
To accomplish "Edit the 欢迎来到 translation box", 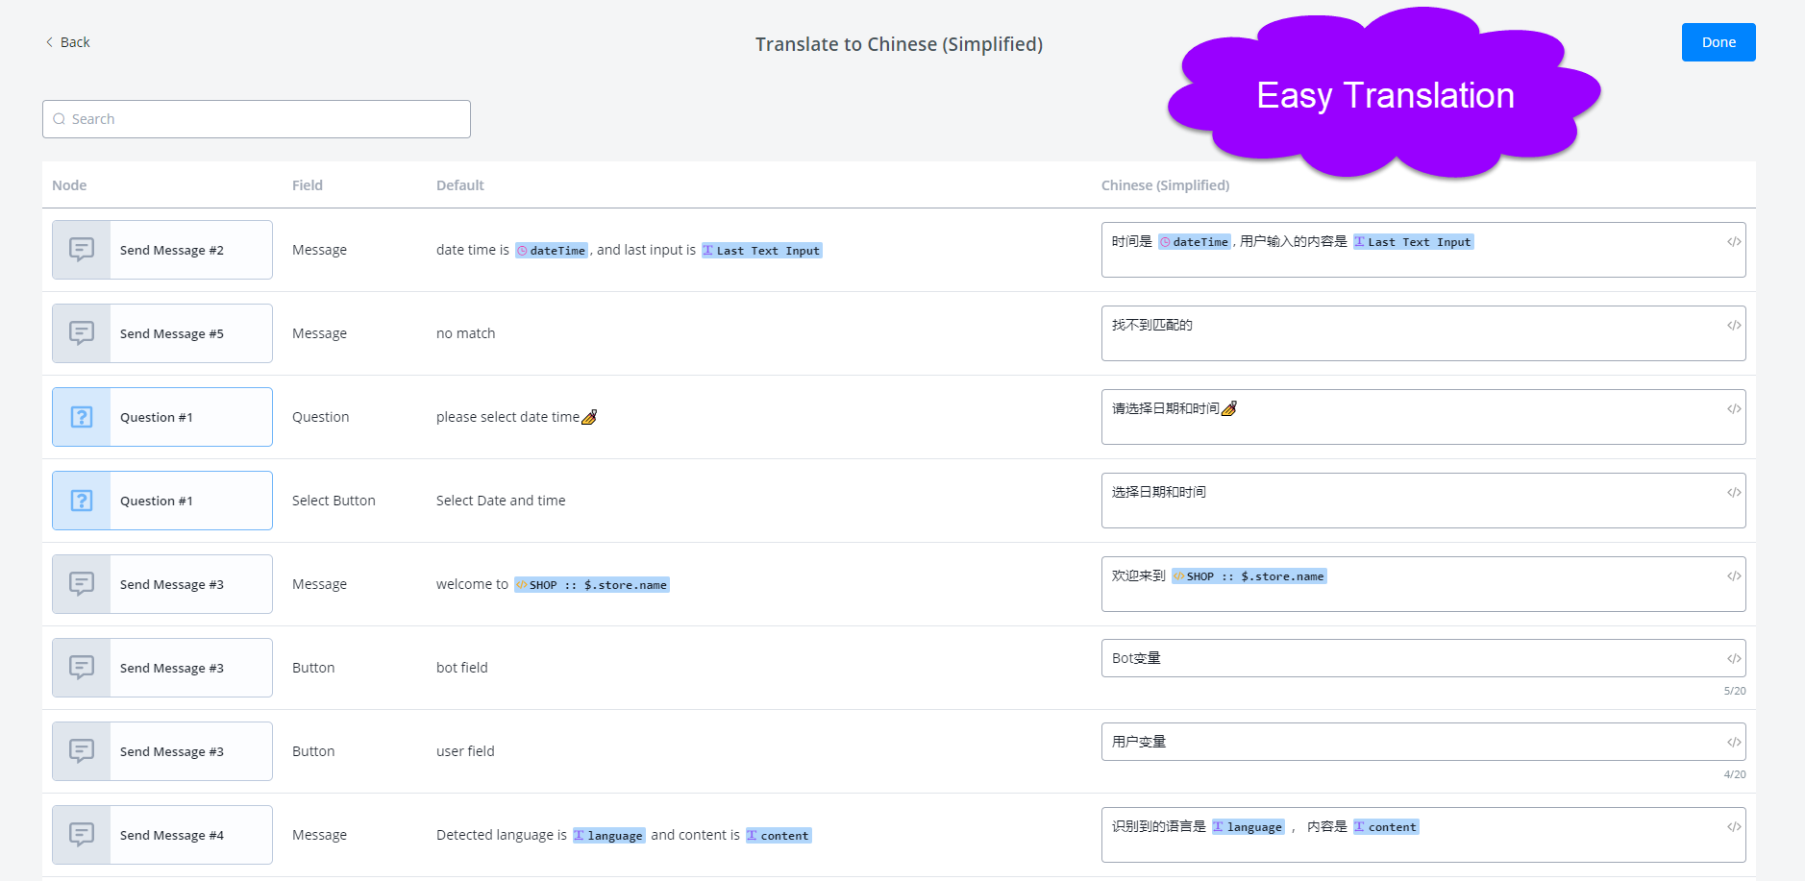I will click(1423, 584).
